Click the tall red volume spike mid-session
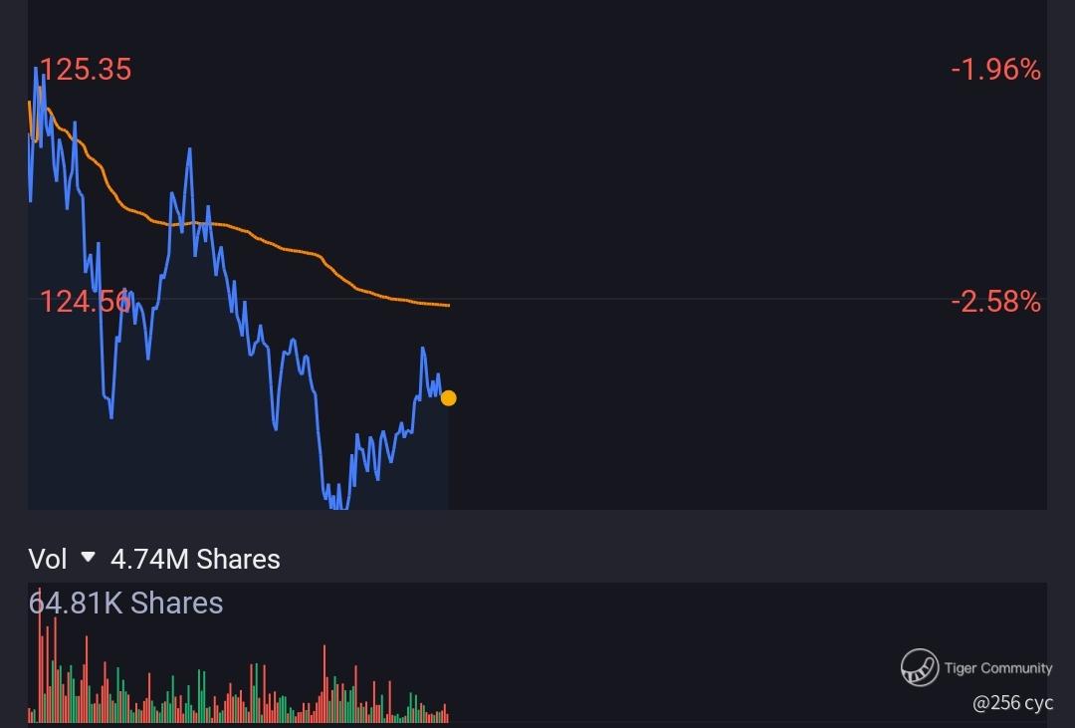This screenshot has width=1075, height=728. click(324, 683)
